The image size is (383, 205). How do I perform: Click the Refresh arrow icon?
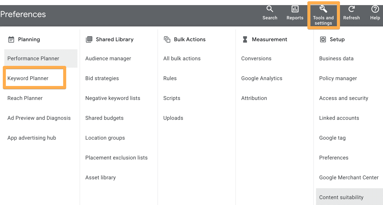click(x=351, y=9)
